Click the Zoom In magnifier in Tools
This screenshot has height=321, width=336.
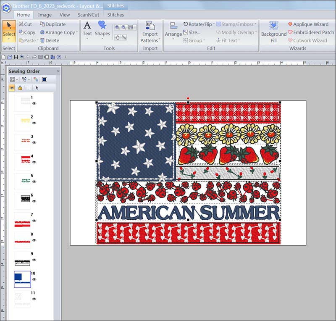click(117, 27)
